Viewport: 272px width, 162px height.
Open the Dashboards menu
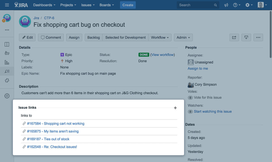(44, 5)
